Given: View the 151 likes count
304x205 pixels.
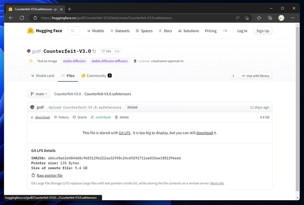Looking at the screenshot, I should [x=117, y=51].
